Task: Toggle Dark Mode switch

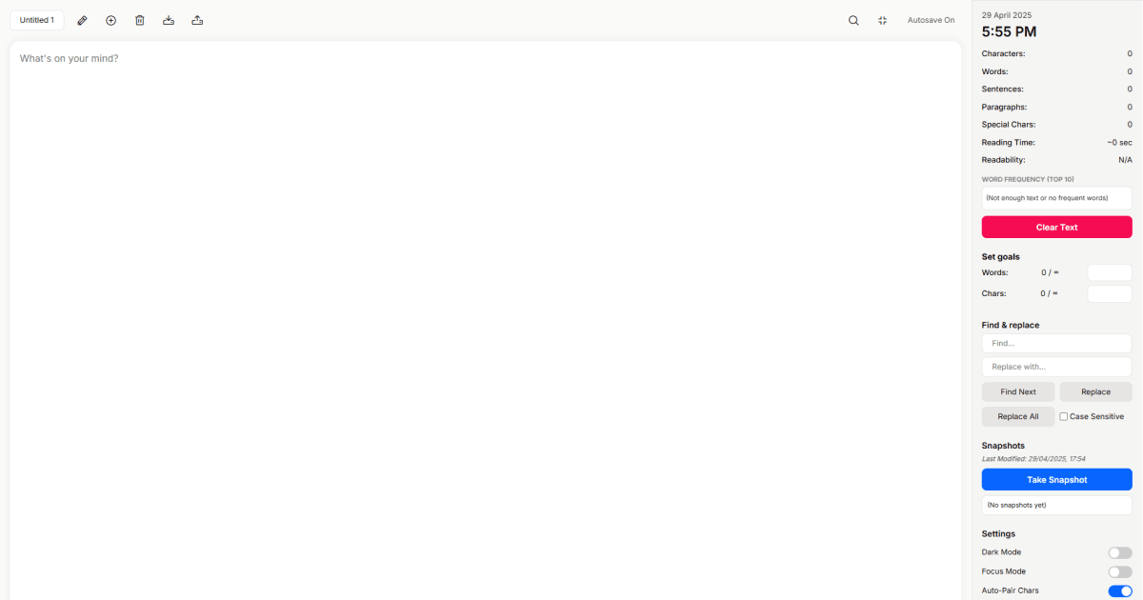Action: (1119, 552)
